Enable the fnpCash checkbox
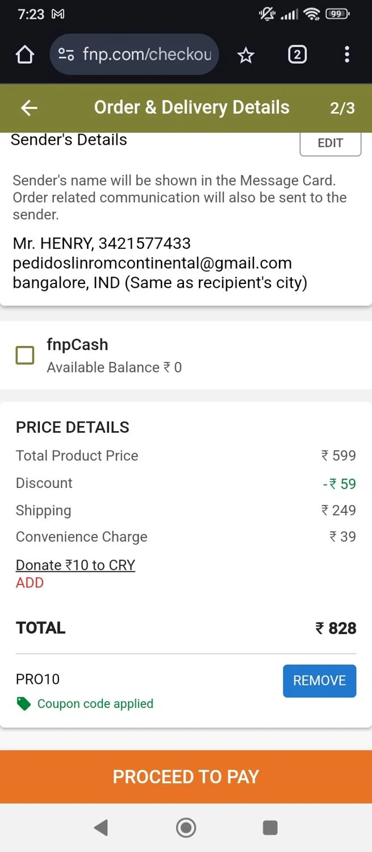The height and width of the screenshot is (852, 372). [25, 356]
